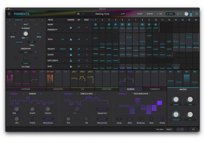Adjust the master volume knob
Image resolution: width=205 pixels, height=143 pixels.
[x=186, y=14]
